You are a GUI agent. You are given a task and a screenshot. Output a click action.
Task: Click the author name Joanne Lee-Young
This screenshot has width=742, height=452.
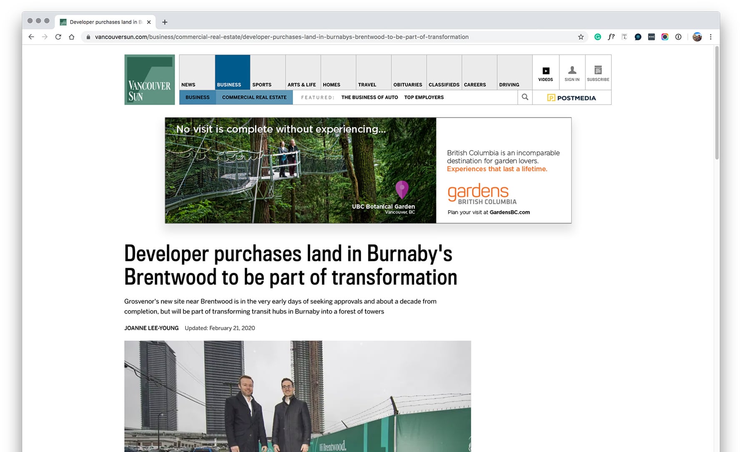pyautogui.click(x=151, y=328)
